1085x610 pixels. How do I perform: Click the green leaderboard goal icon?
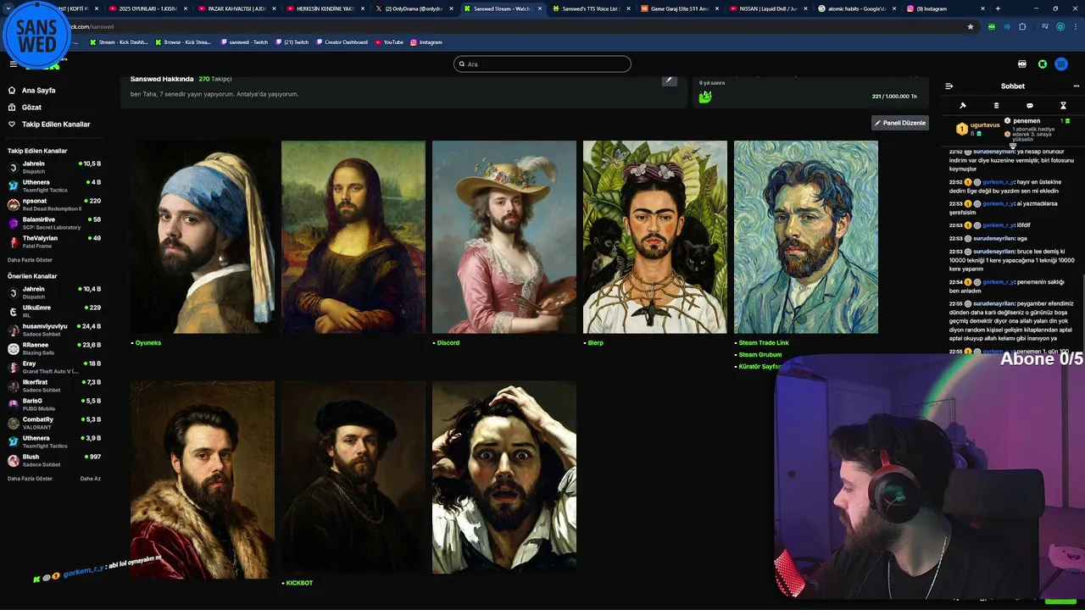[x=704, y=97]
